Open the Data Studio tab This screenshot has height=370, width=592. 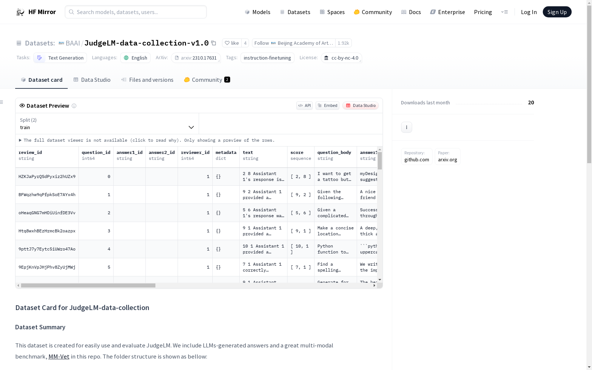click(x=92, y=80)
